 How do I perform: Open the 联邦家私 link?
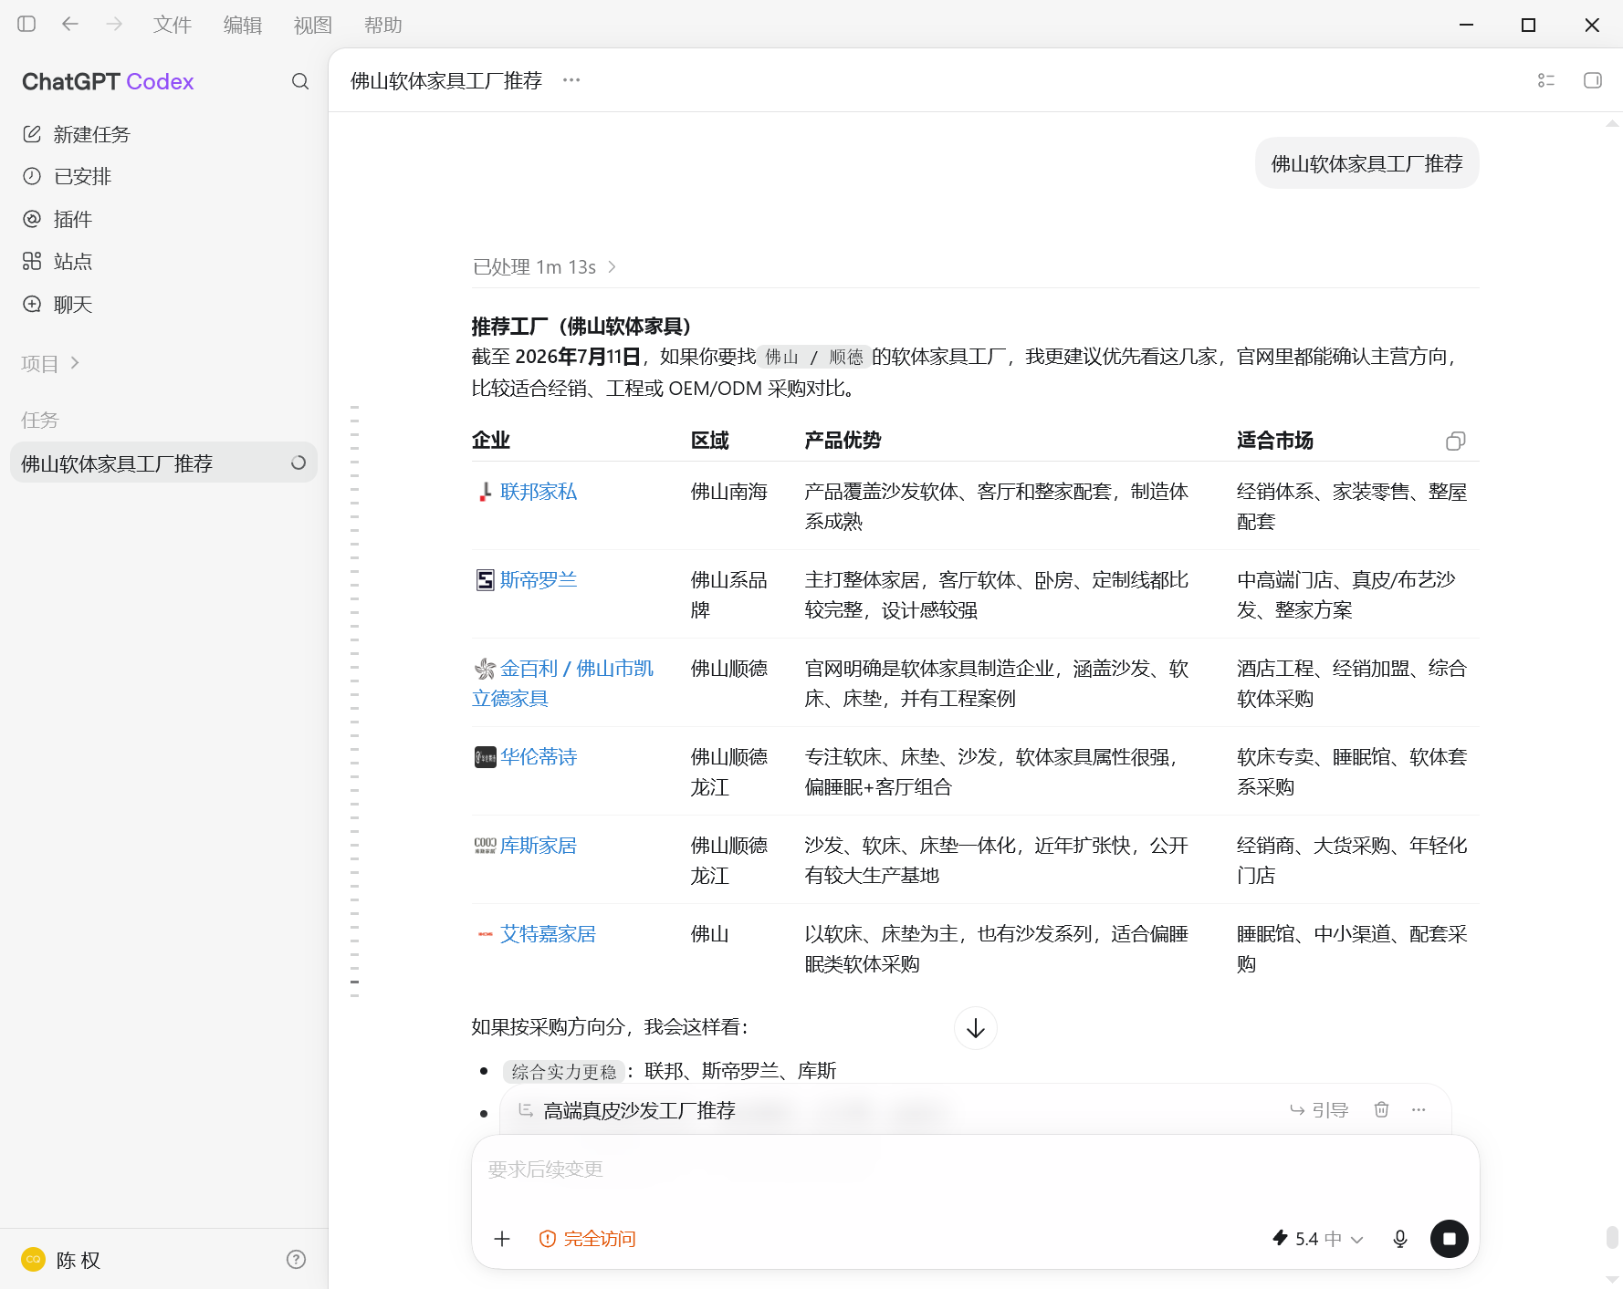539,492
